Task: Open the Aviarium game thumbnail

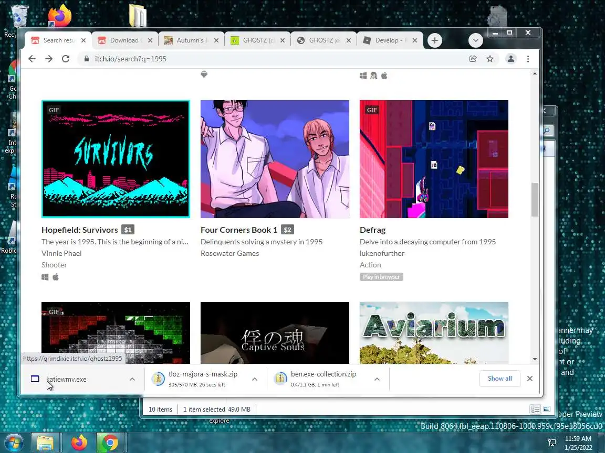Action: click(x=434, y=333)
